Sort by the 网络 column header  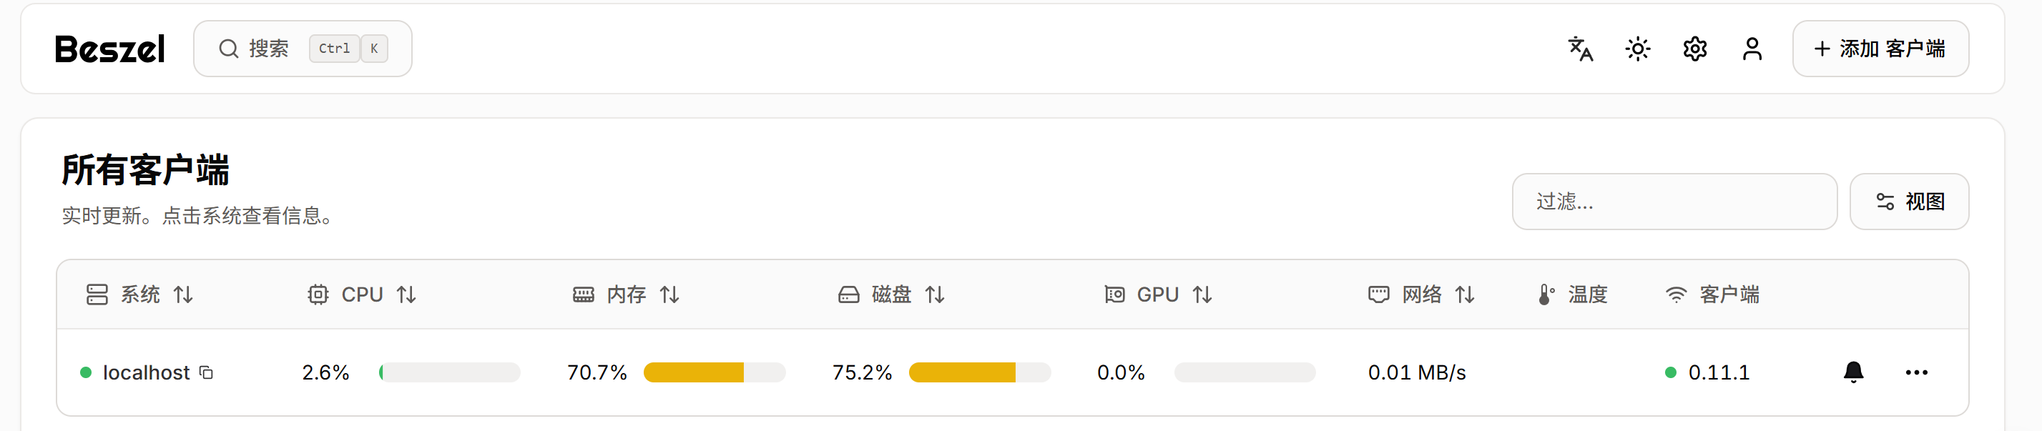coord(1421,294)
